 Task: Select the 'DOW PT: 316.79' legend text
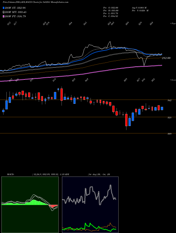coord(15,17)
